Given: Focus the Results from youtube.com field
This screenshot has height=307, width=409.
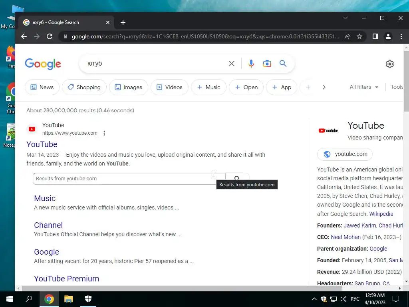Looking at the screenshot, I should (129, 179).
